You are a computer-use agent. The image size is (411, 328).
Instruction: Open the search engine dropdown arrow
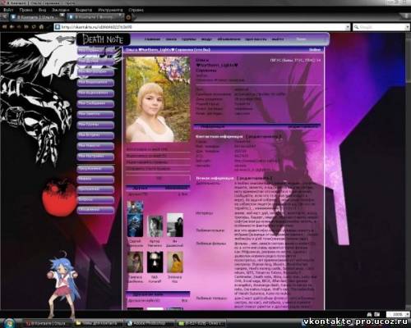407,27
